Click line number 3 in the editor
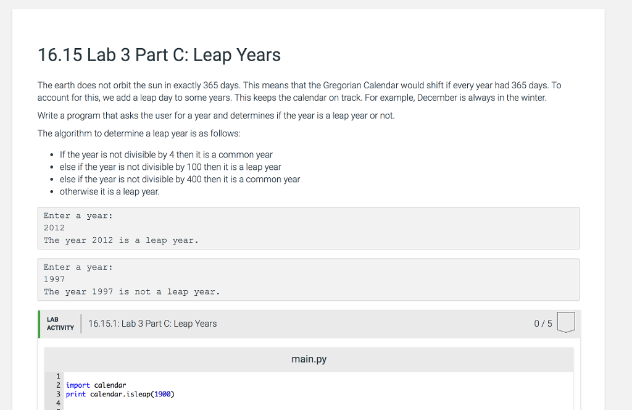Screen dimensions: 632x410 point(58,393)
